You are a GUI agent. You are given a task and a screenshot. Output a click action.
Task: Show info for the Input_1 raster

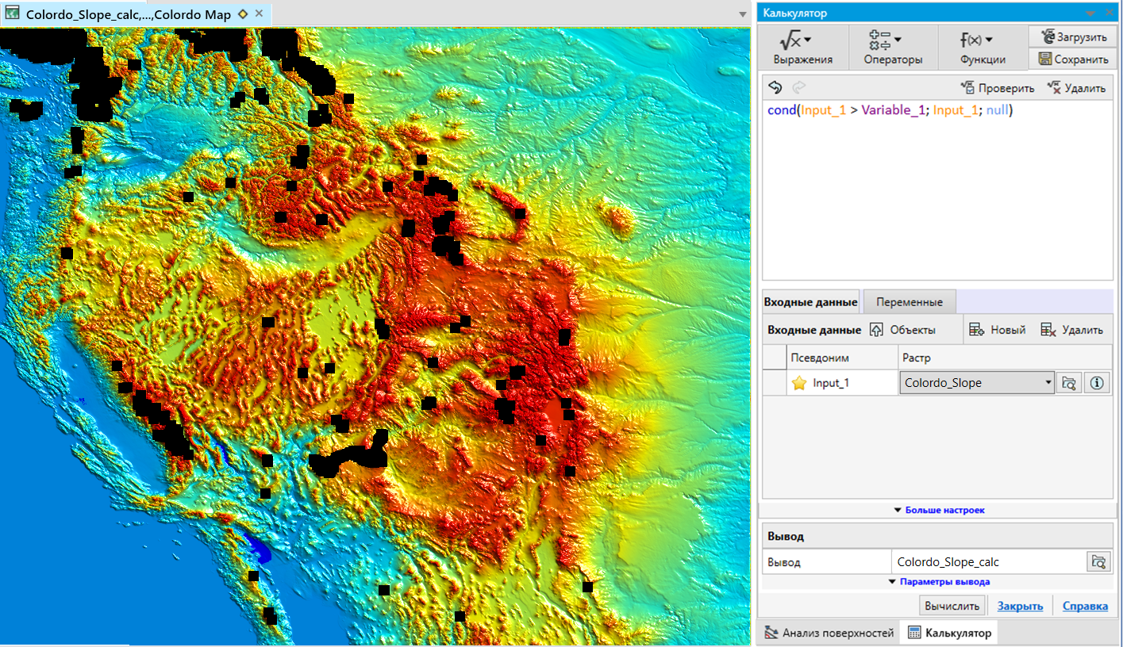coord(1097,383)
